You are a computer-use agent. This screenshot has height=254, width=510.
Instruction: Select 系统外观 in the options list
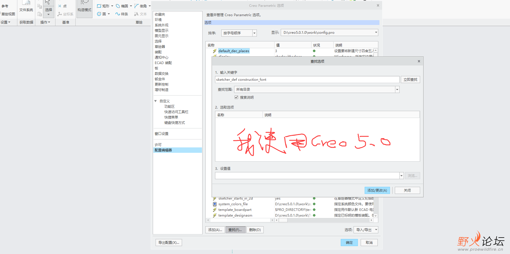click(x=162, y=25)
